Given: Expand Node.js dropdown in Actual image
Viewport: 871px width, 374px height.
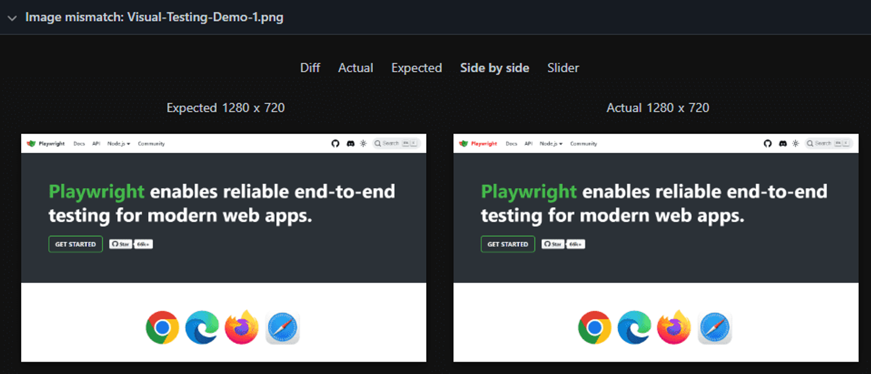Looking at the screenshot, I should [x=551, y=144].
